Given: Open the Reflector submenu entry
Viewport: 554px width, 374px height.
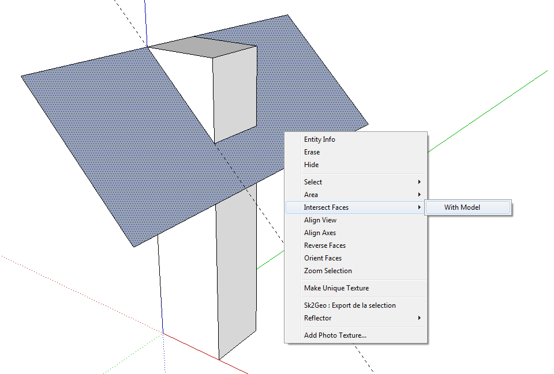Looking at the screenshot, I should [356, 318].
